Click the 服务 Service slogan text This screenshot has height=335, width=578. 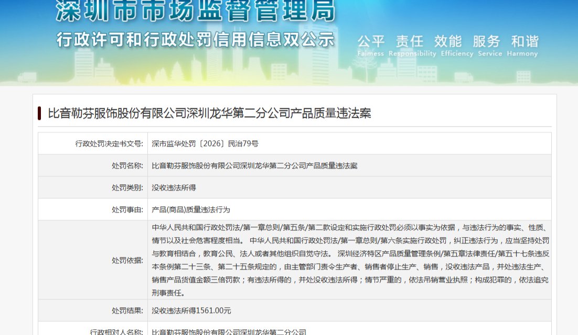click(x=490, y=46)
